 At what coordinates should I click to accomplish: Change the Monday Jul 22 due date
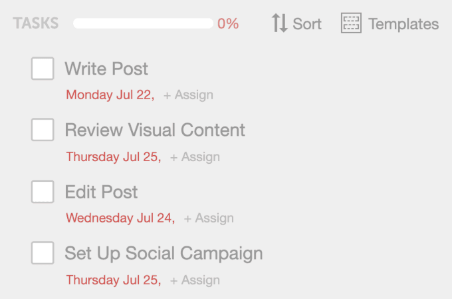coord(110,95)
